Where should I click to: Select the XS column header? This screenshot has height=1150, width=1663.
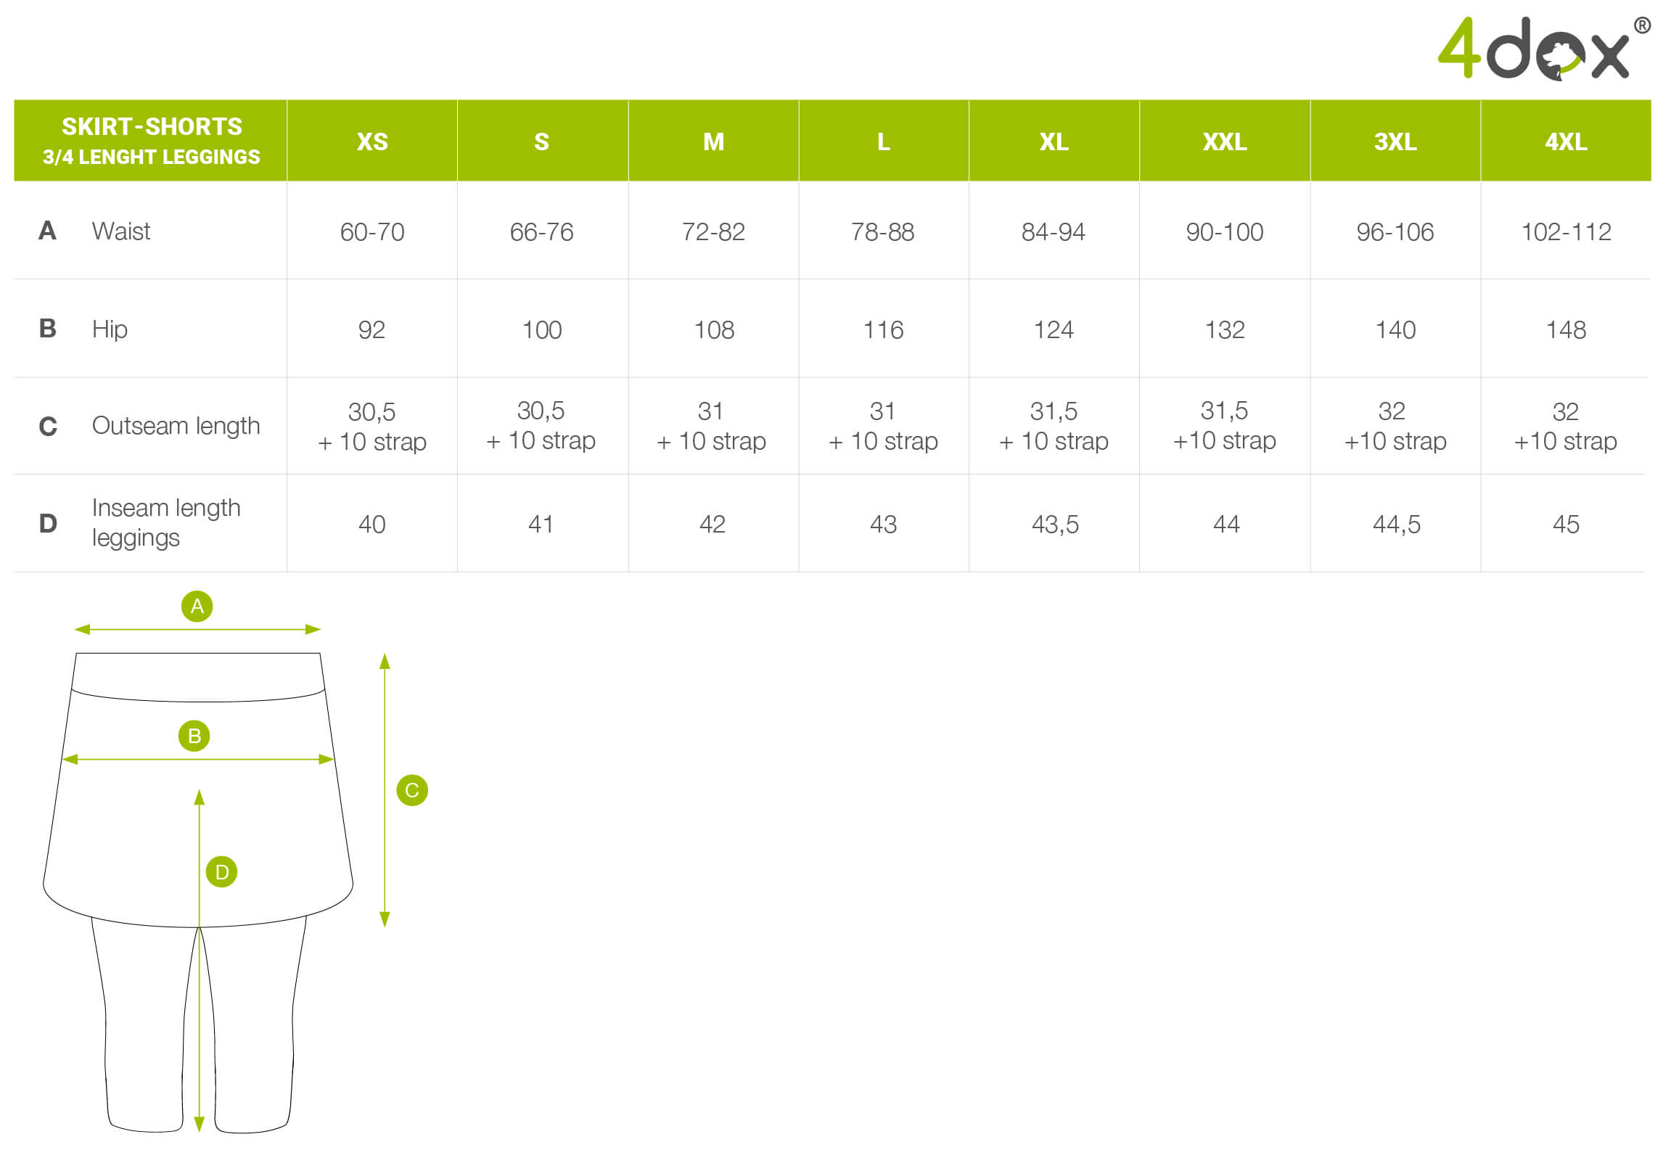[372, 141]
